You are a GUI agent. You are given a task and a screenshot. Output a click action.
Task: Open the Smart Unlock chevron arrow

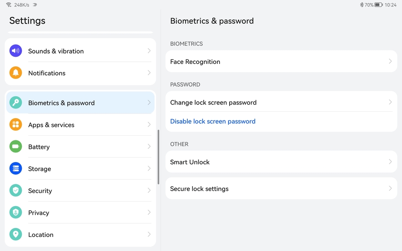pos(390,162)
